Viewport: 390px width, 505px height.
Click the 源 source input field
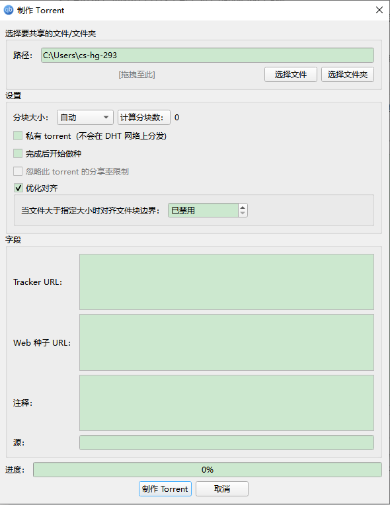pos(227,442)
